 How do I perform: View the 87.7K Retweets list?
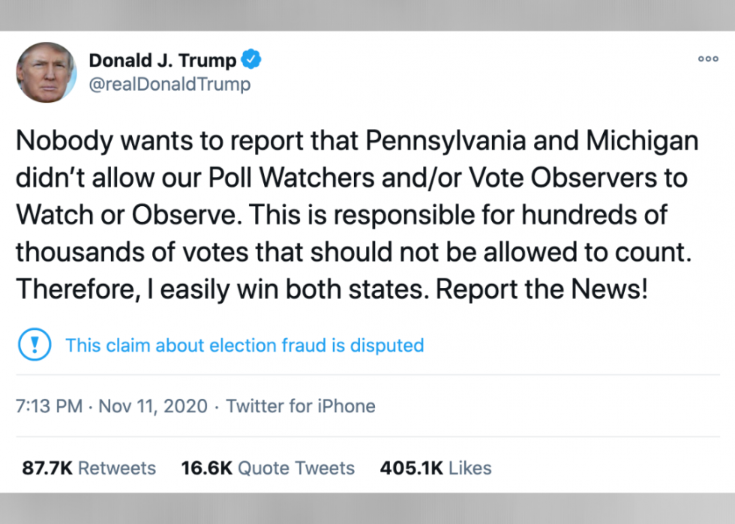(88, 468)
